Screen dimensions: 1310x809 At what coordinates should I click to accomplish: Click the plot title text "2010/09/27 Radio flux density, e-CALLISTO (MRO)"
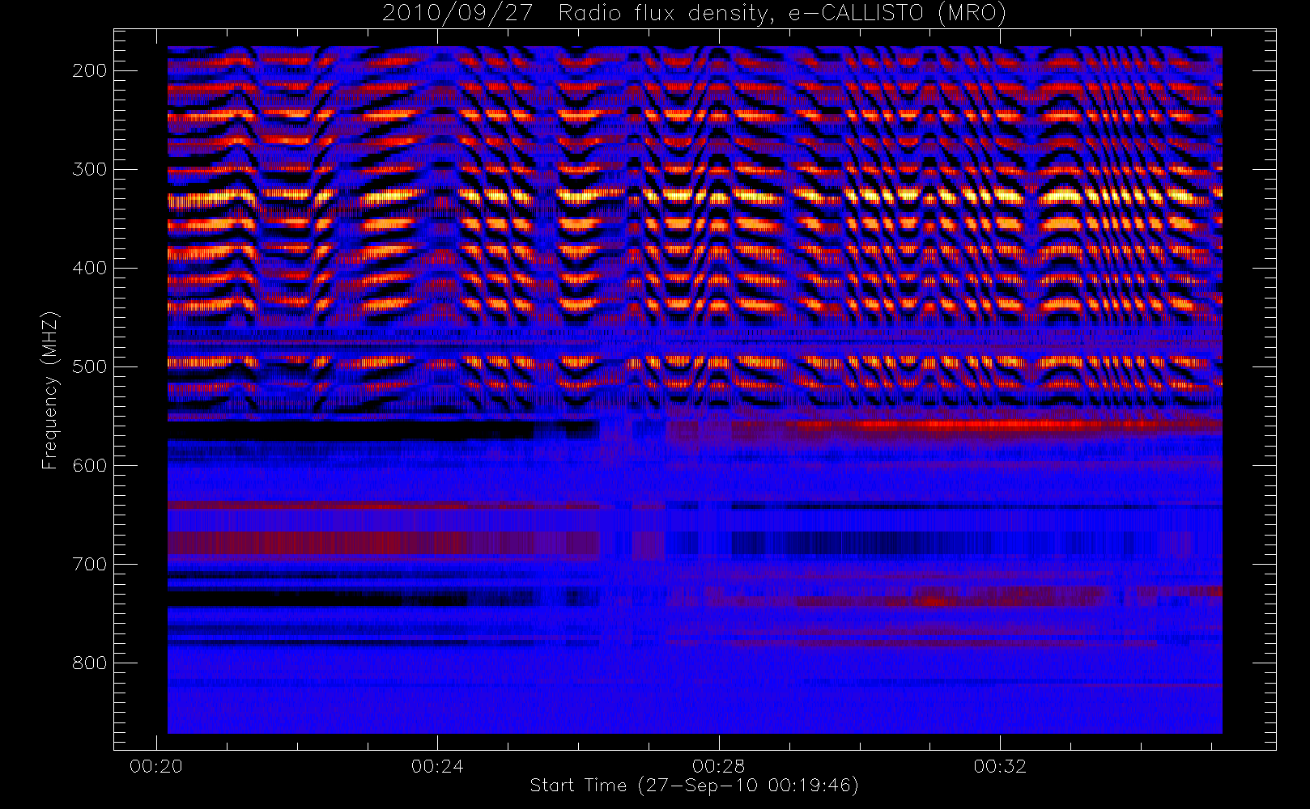(x=694, y=14)
